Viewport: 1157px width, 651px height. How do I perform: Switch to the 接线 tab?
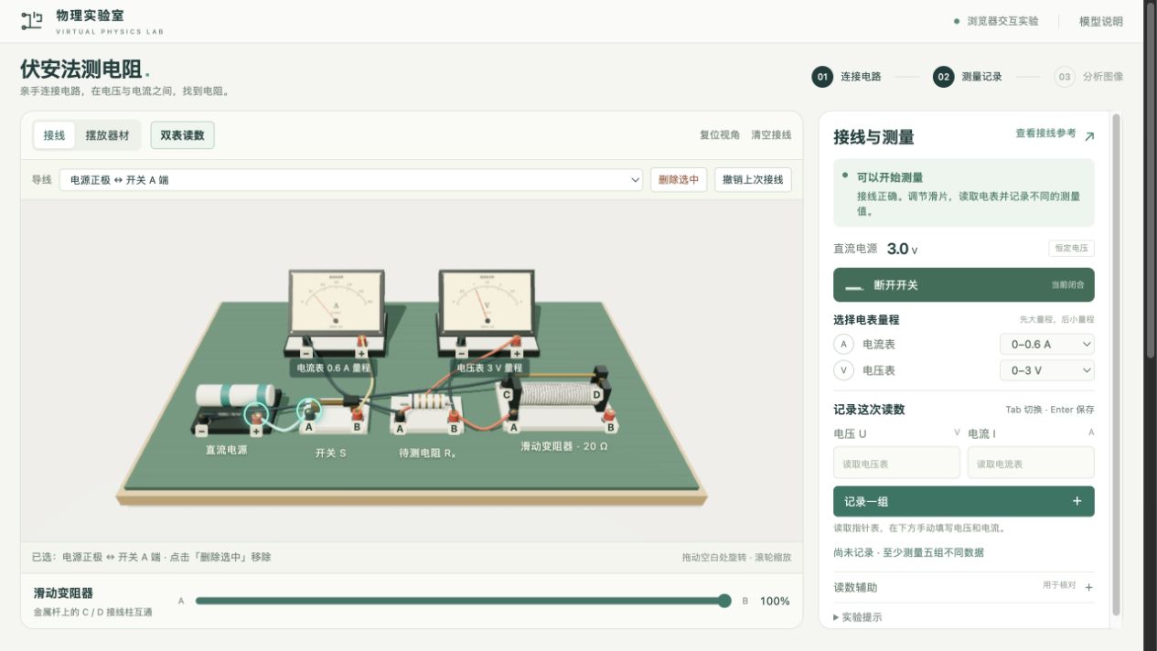click(55, 135)
